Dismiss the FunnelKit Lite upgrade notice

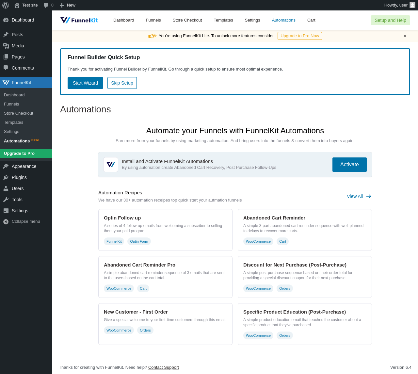pos(405,36)
